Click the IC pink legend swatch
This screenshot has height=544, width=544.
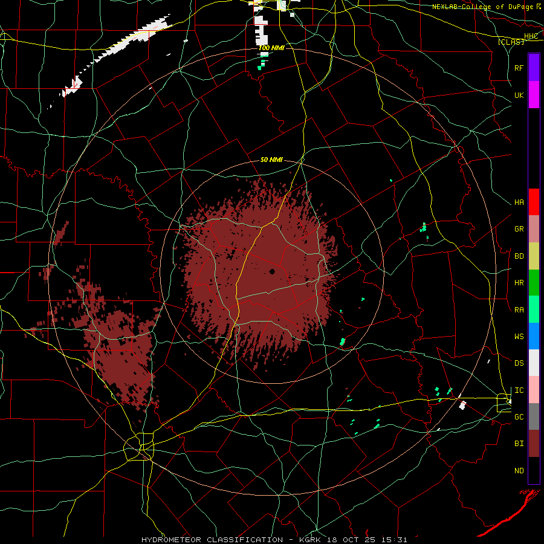click(x=534, y=390)
